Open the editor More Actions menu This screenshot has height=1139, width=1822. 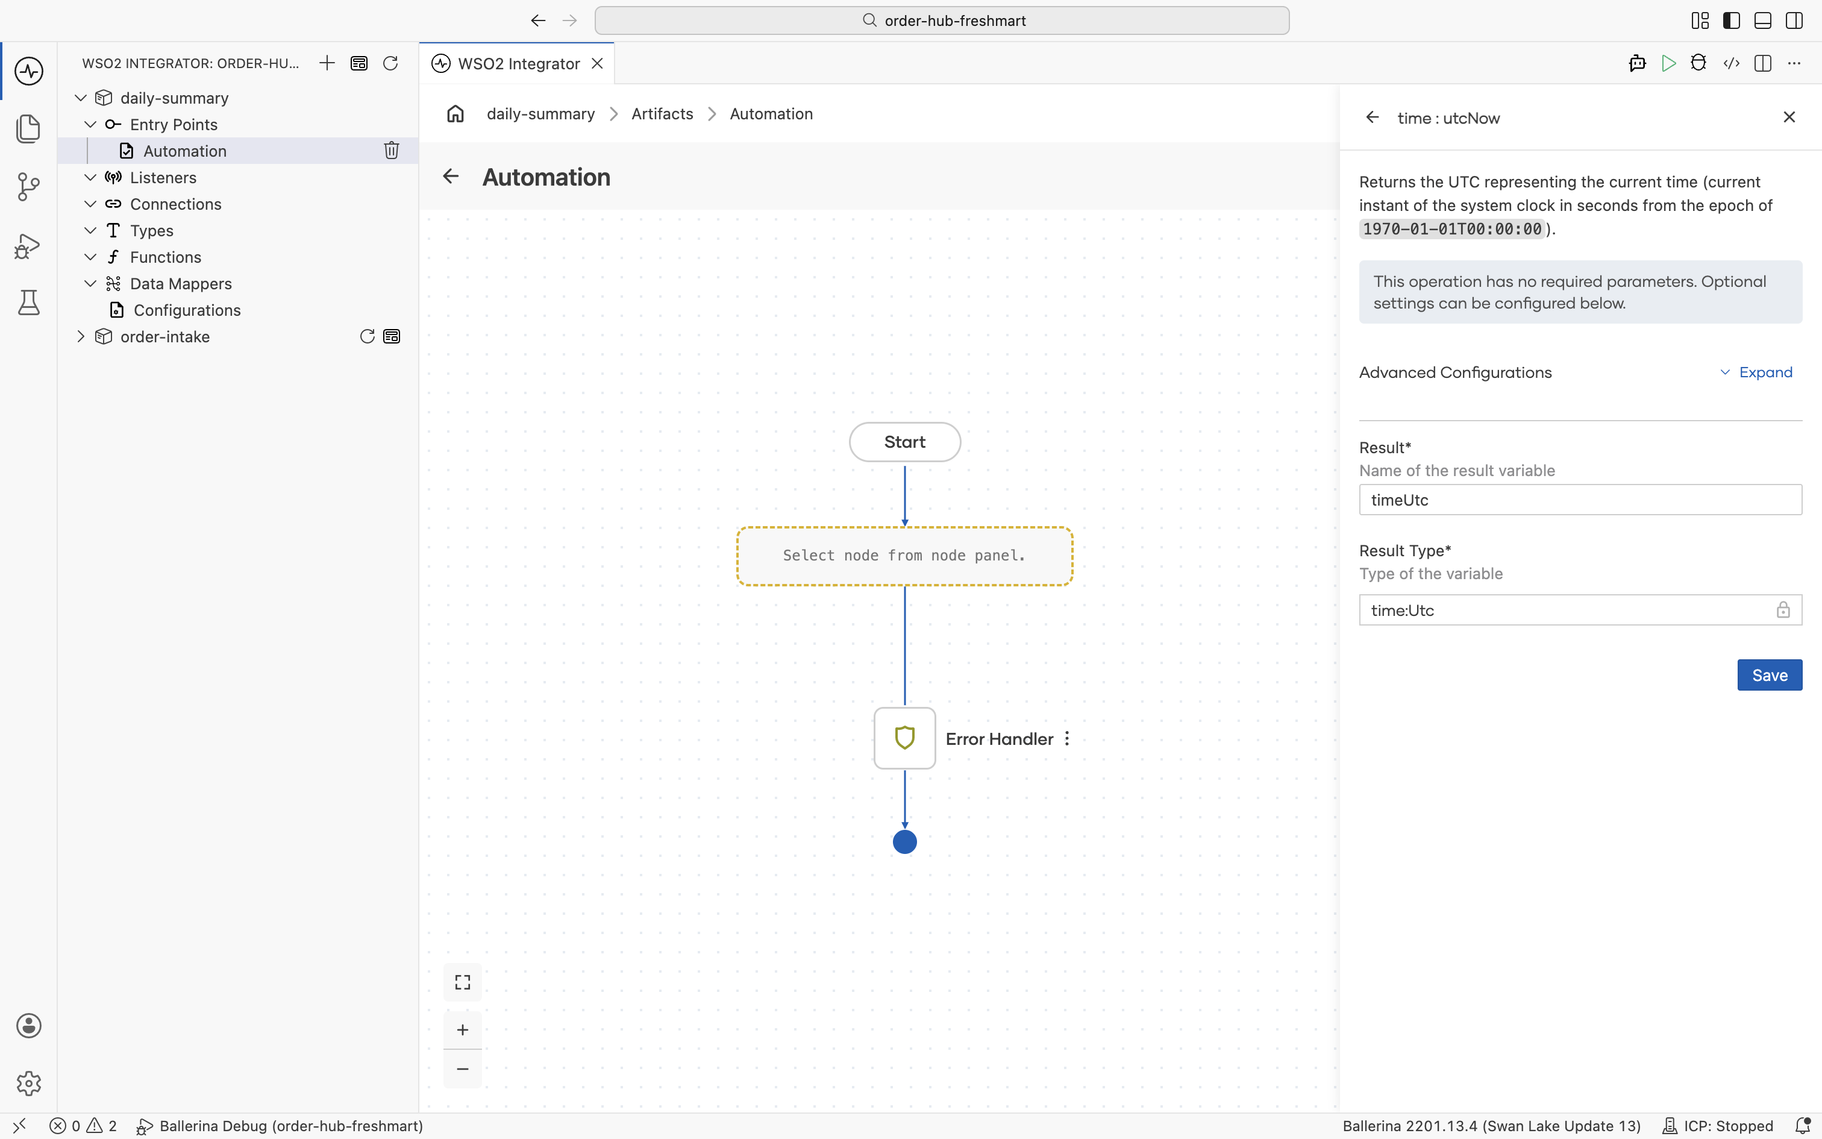coord(1794,63)
